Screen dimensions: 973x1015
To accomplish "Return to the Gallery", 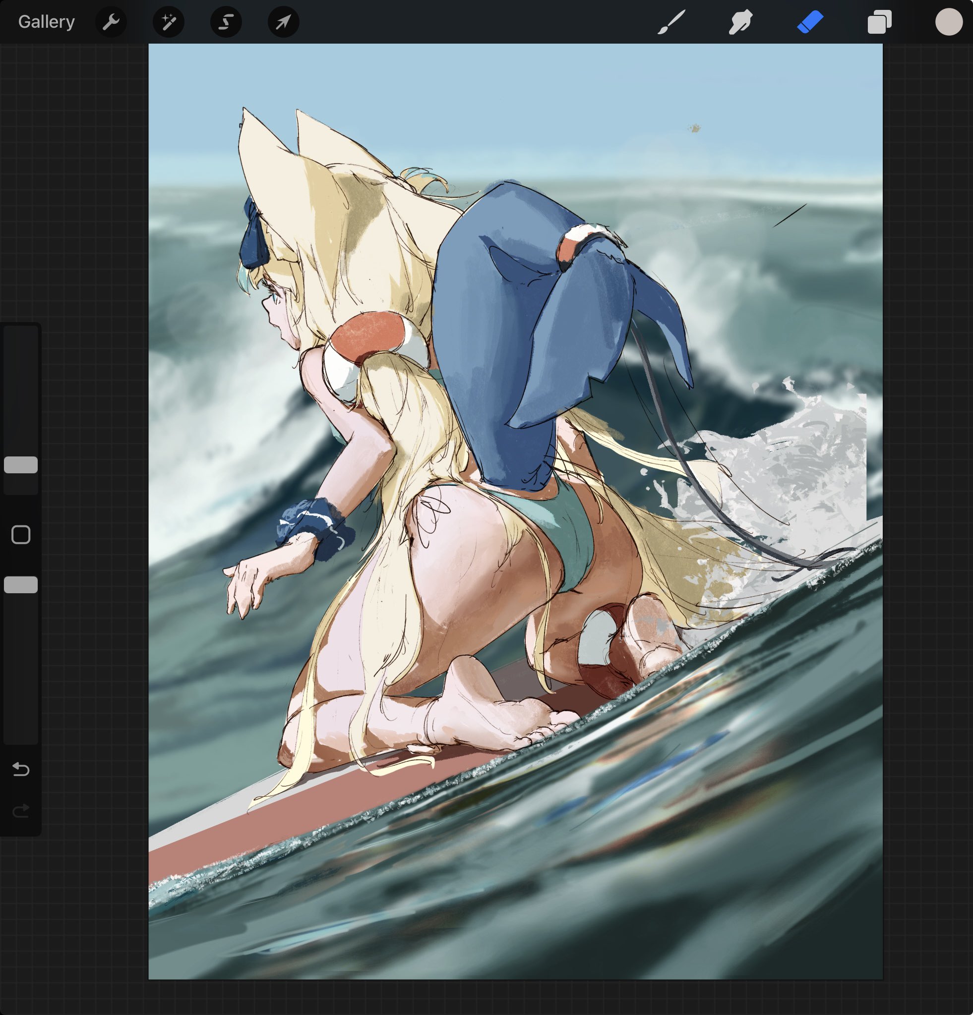I will (47, 22).
